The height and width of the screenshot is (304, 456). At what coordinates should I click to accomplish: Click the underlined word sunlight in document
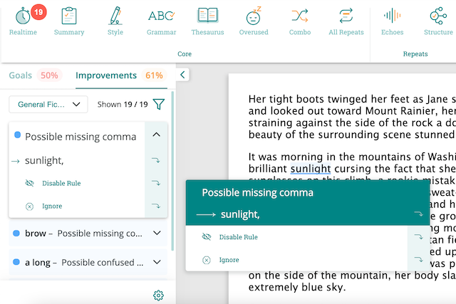(311, 169)
